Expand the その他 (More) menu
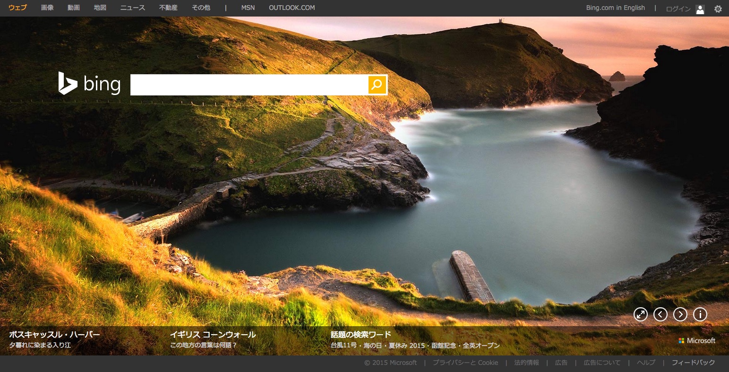 (201, 8)
